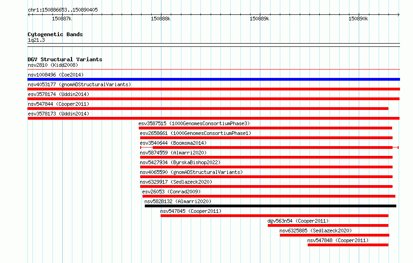The height and width of the screenshot is (263, 413).
Task: Select the red bar under nsv4053177
Action: point(213,89)
